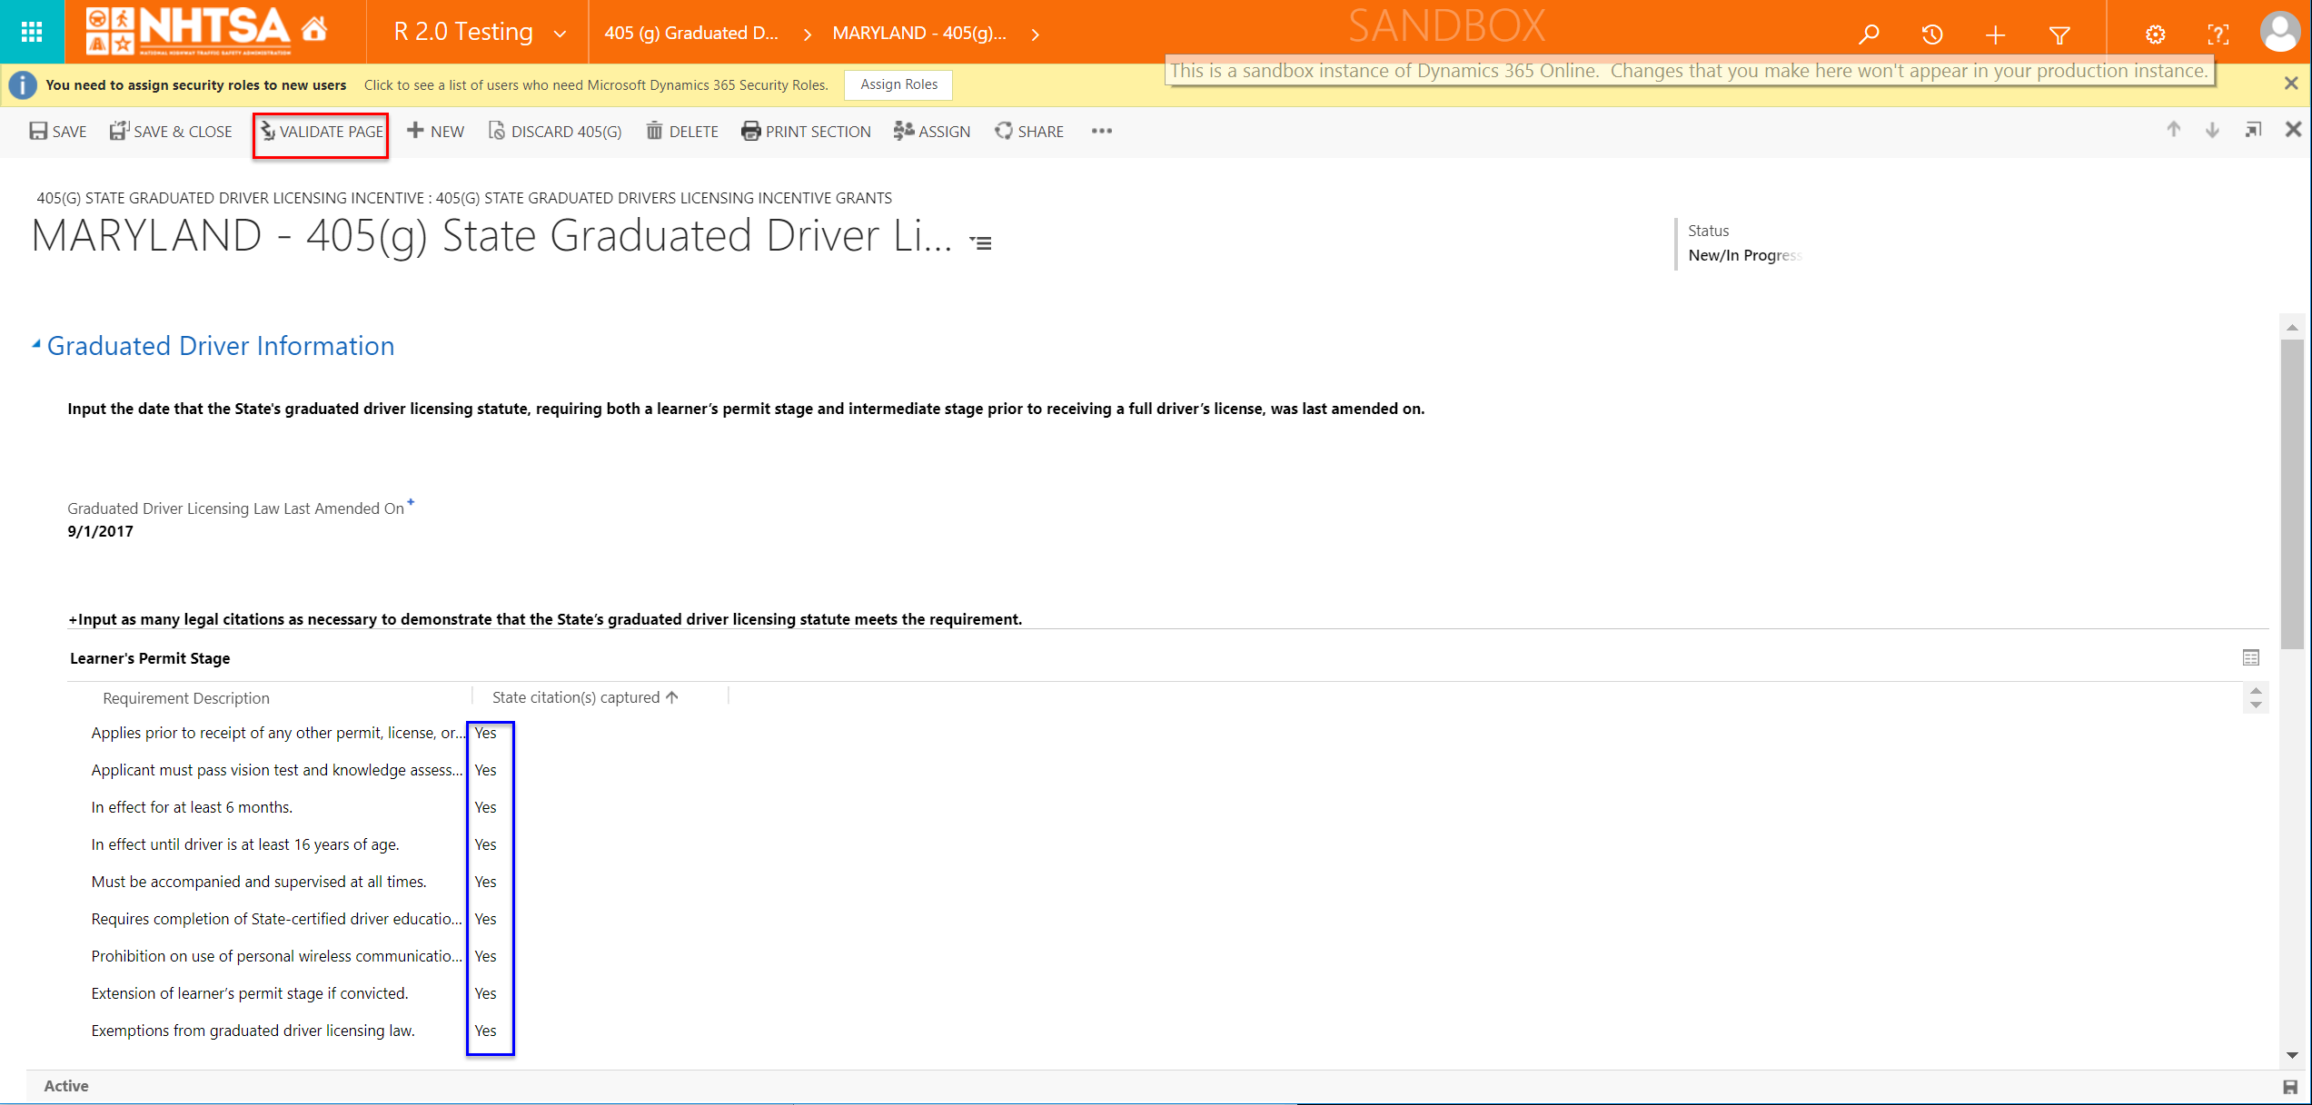Expand the R 2.0 Testing dropdown
2312x1105 pixels.
point(560,34)
